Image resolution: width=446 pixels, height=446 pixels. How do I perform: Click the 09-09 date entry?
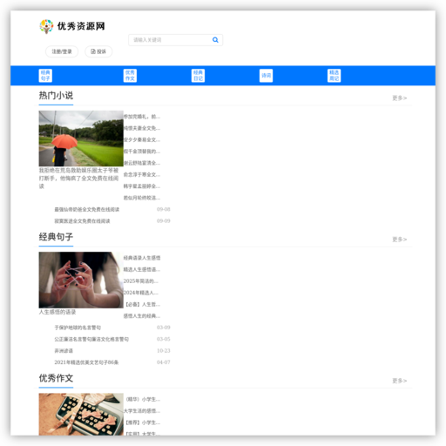tap(164, 221)
